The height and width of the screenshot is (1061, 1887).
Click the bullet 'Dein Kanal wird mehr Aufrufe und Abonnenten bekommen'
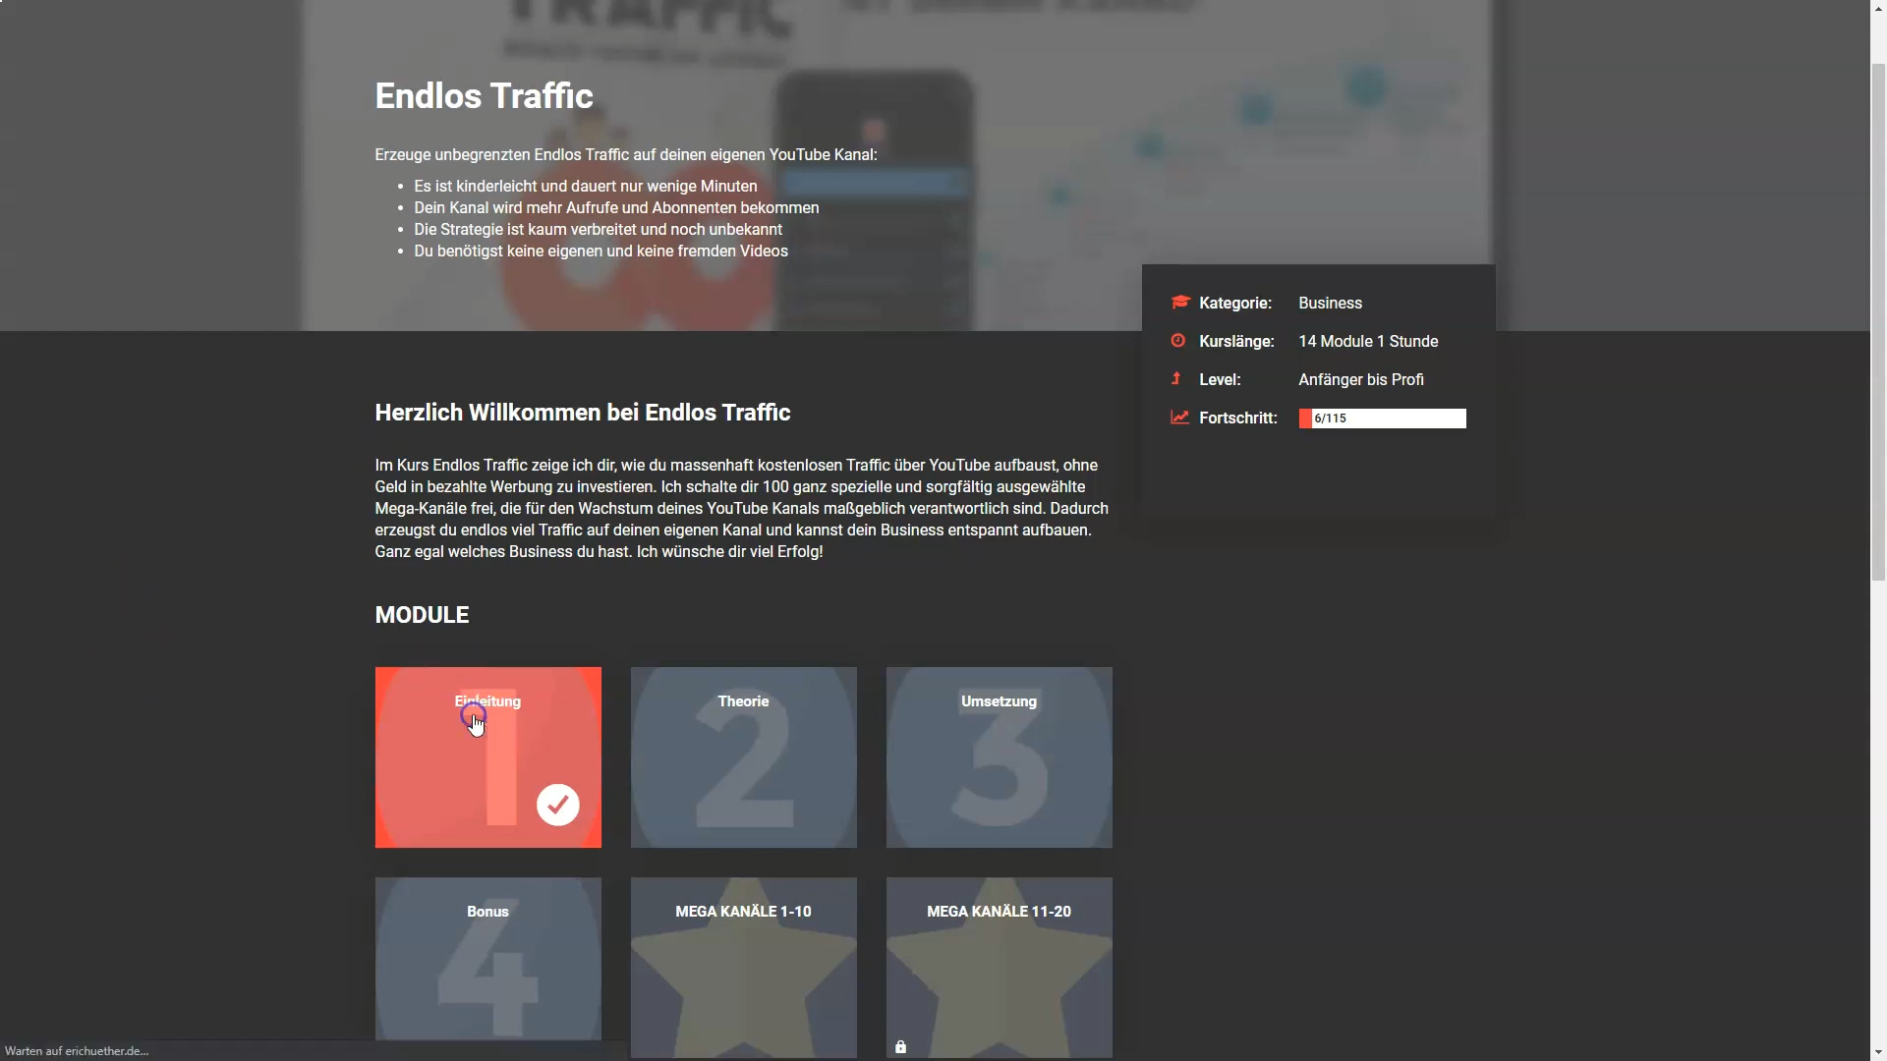tap(616, 207)
